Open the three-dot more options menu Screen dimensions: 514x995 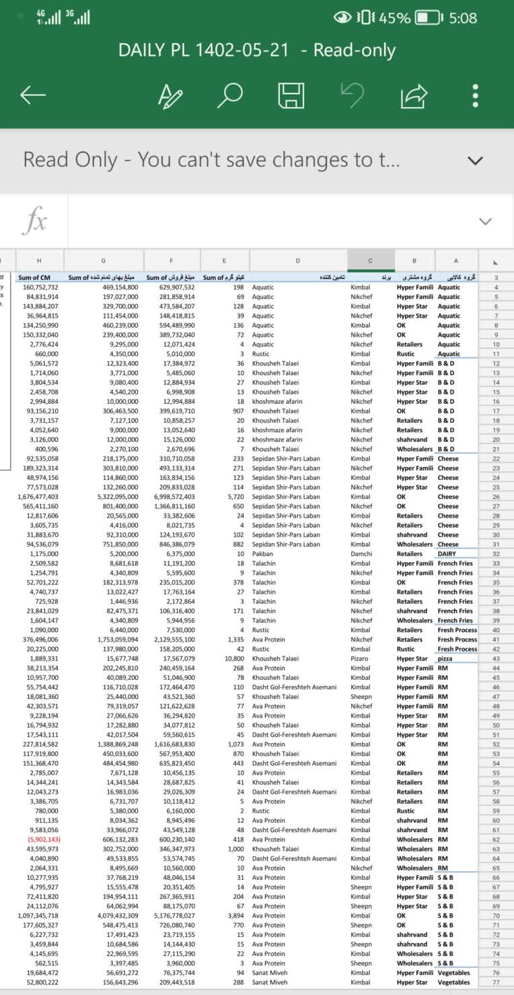[x=475, y=95]
